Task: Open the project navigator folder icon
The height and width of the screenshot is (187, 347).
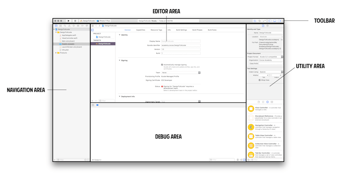Action: point(56,26)
